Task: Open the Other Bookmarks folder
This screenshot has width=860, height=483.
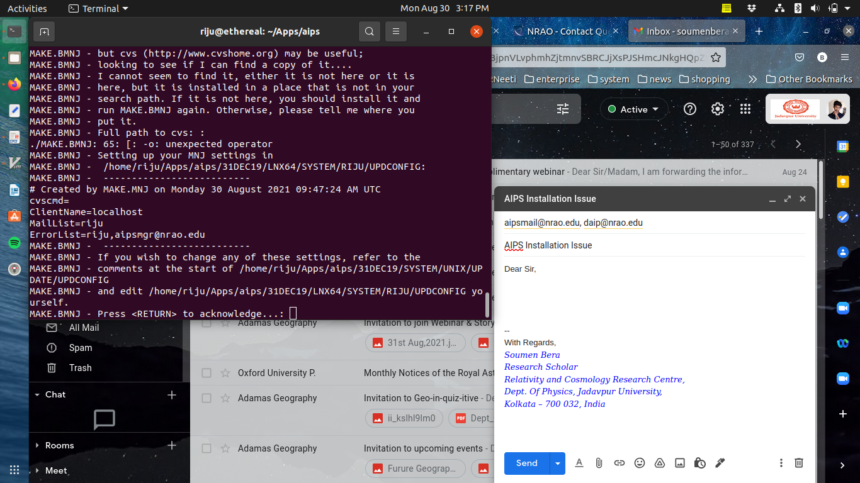Action: coord(809,79)
